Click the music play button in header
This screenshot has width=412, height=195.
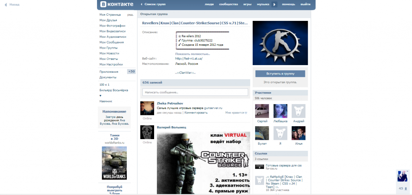pos(275,4)
